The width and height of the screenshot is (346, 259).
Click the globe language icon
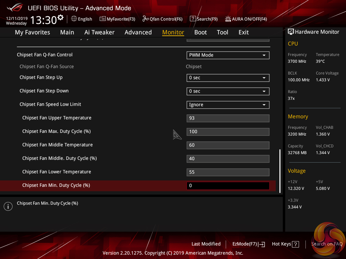point(74,19)
